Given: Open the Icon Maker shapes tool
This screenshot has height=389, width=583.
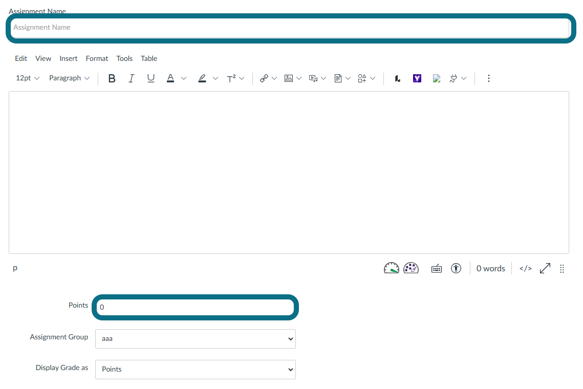Looking at the screenshot, I should (362, 78).
